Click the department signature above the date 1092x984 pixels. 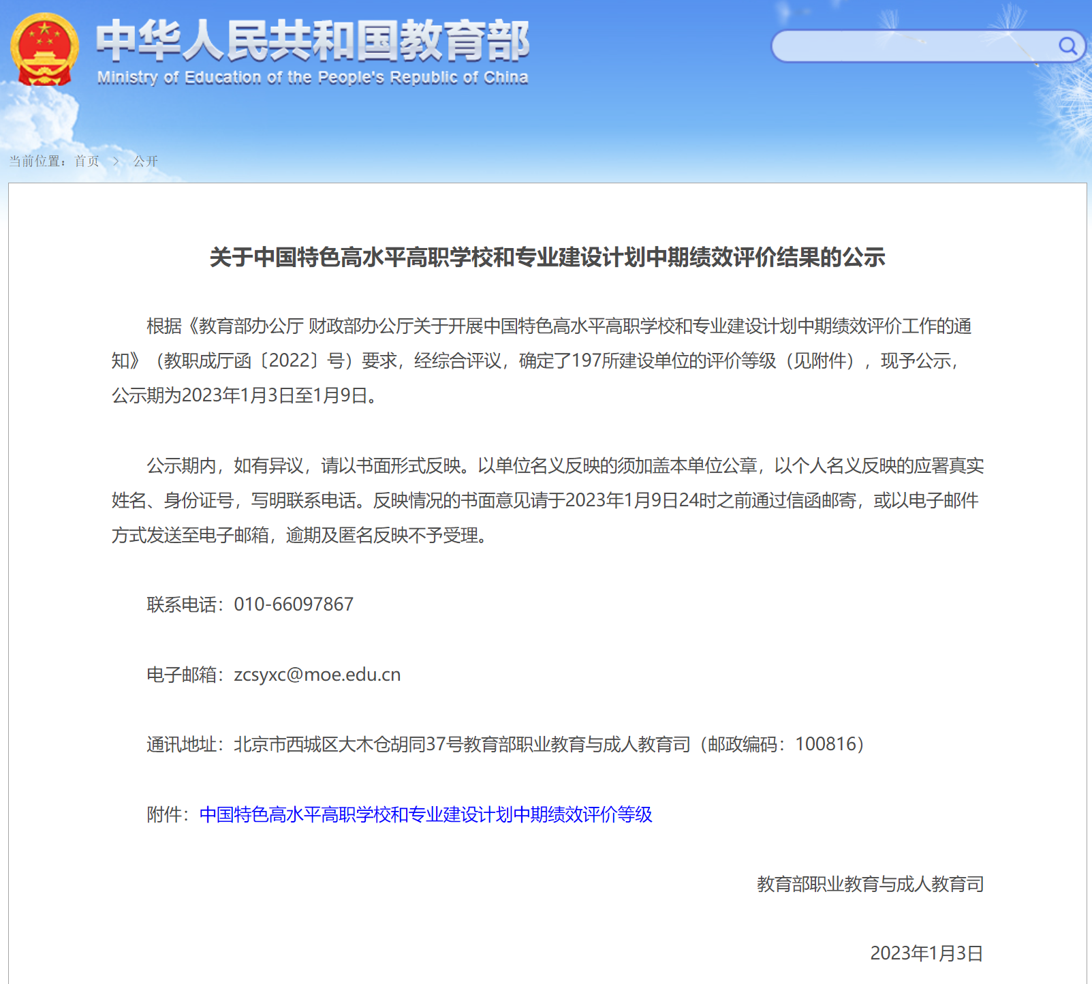pyautogui.click(x=870, y=885)
